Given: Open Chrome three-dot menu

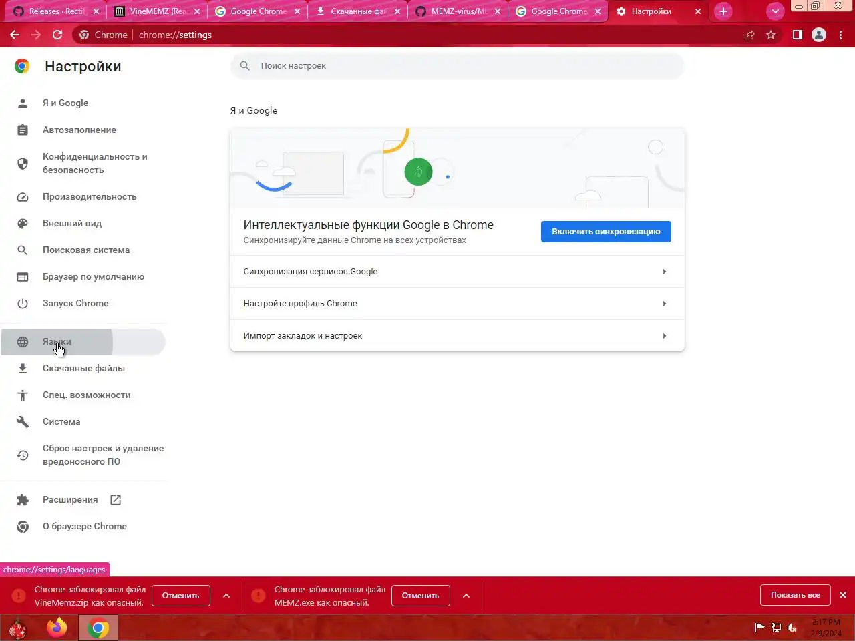Looking at the screenshot, I should pyautogui.click(x=841, y=35).
